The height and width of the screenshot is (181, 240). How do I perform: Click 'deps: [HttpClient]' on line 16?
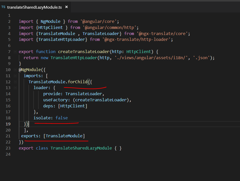pos(65,106)
